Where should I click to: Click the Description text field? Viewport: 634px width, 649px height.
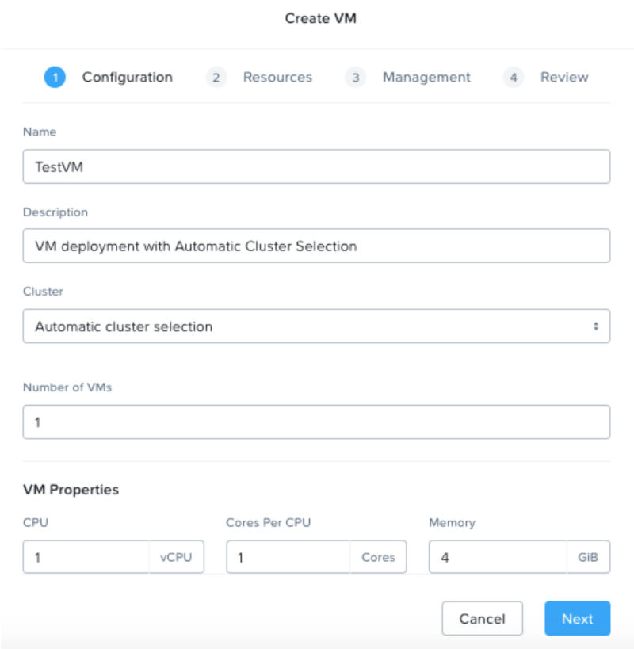317,246
